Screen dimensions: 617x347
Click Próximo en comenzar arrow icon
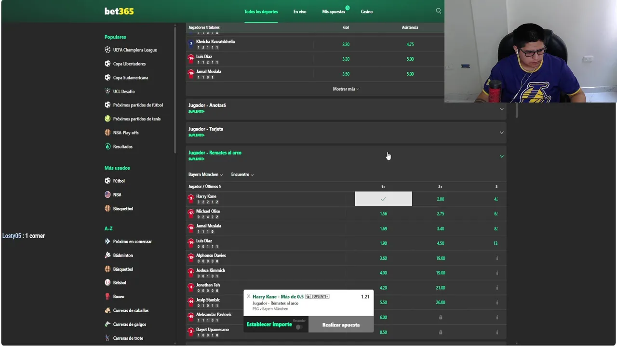(107, 241)
